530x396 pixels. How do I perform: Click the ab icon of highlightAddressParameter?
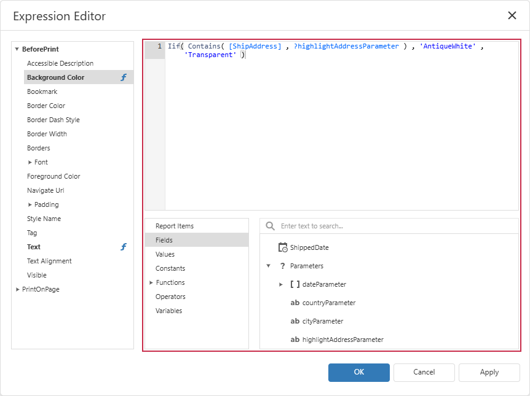[295, 340]
